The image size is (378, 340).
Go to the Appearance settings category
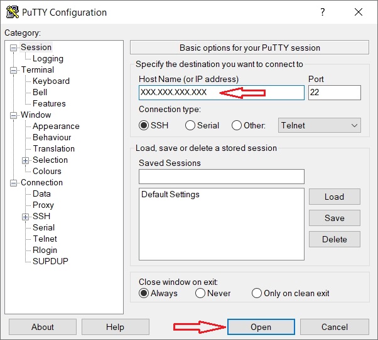[x=56, y=126]
